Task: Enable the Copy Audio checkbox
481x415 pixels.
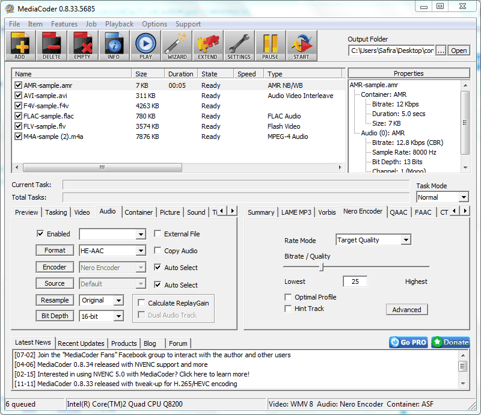Action: 158,250
